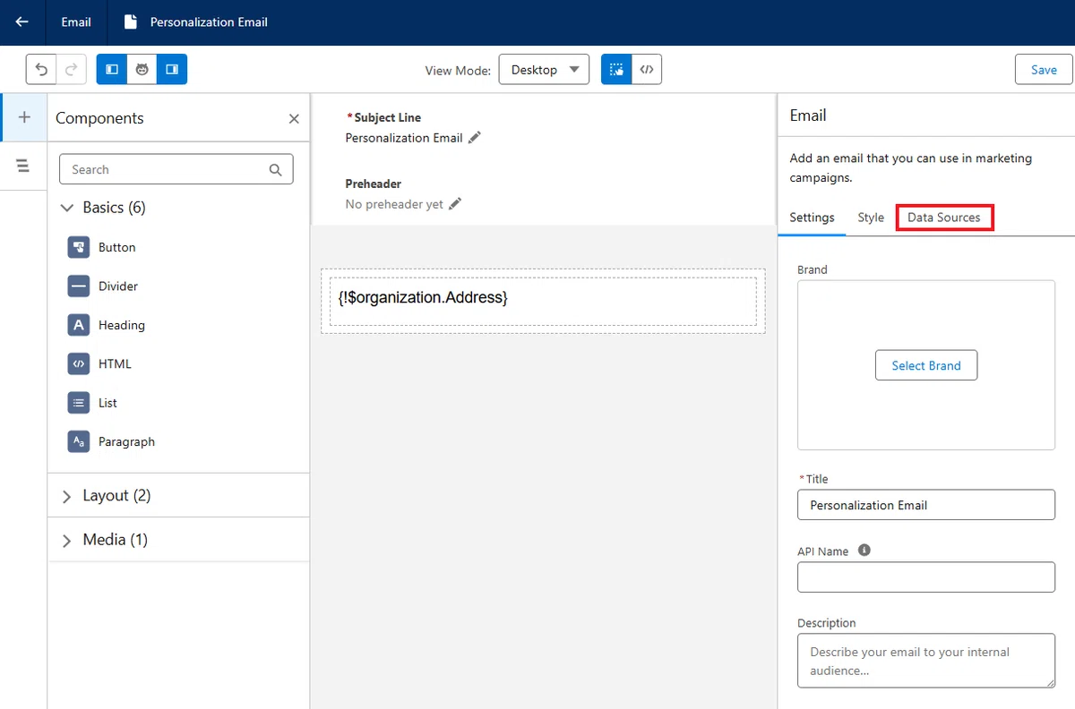This screenshot has width=1075, height=709.
Task: Open the View Mode Desktop dropdown
Action: tap(544, 69)
